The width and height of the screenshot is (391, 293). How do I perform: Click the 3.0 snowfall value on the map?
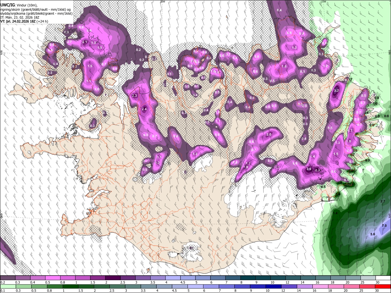tap(309, 169)
